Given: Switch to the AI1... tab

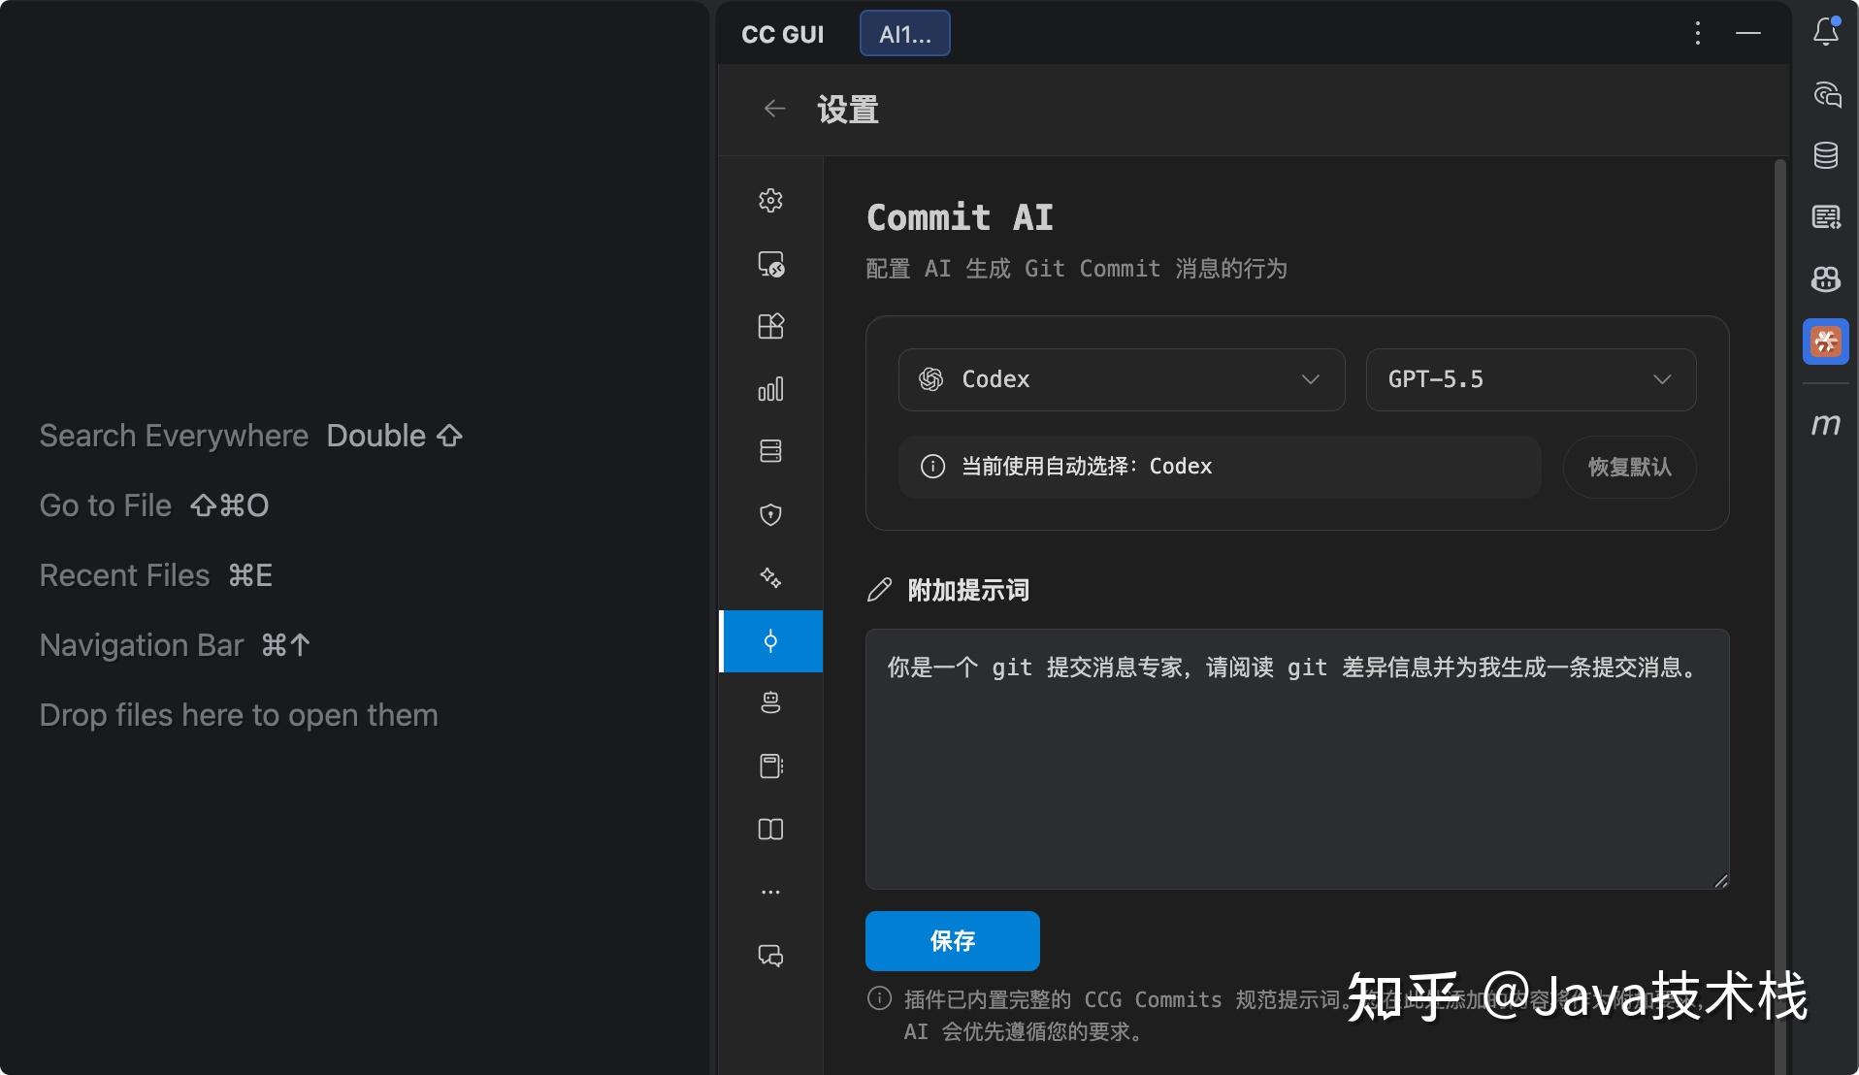Looking at the screenshot, I should (905, 34).
